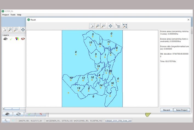Click the green checkmark icon in Layers panel
Viewport: 194px width, 130px height.
click(11, 39)
